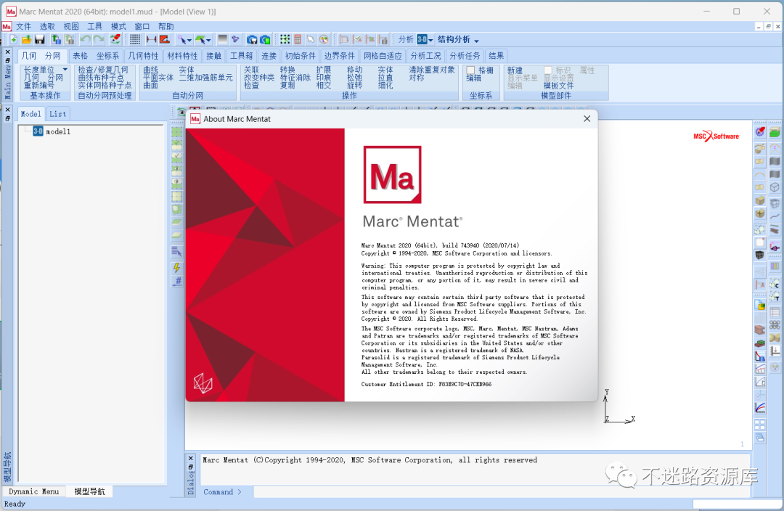Close the Dialog panel with its X
784x511 pixels.
pos(190,458)
